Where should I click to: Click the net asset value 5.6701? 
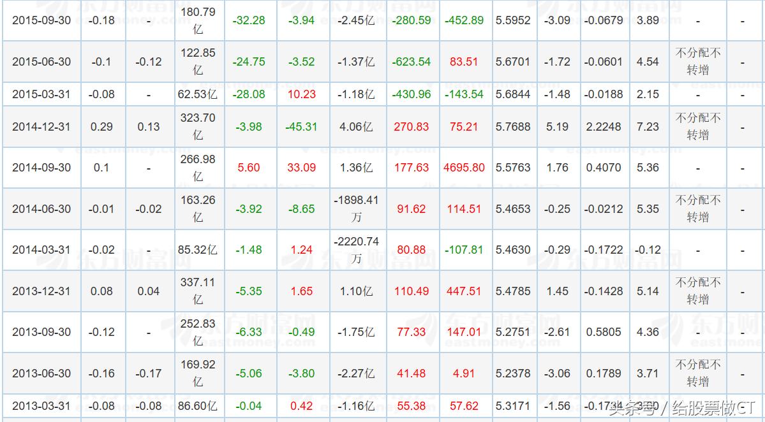pos(513,62)
